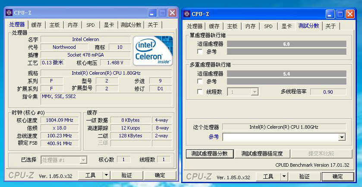Image resolution: width=362 pixels, height=187 pixels.
Task: Click 确定 button in right window
Action: [338, 177]
